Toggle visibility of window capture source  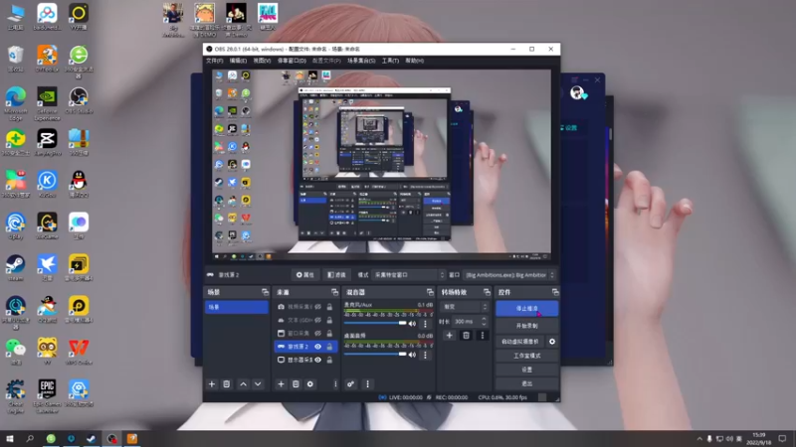coord(317,333)
